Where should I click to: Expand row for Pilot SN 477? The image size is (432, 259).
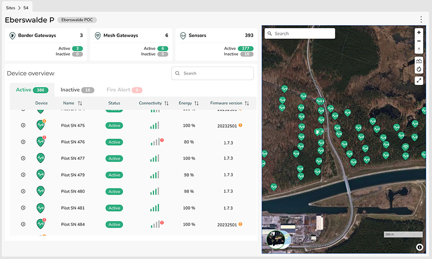tap(23, 158)
